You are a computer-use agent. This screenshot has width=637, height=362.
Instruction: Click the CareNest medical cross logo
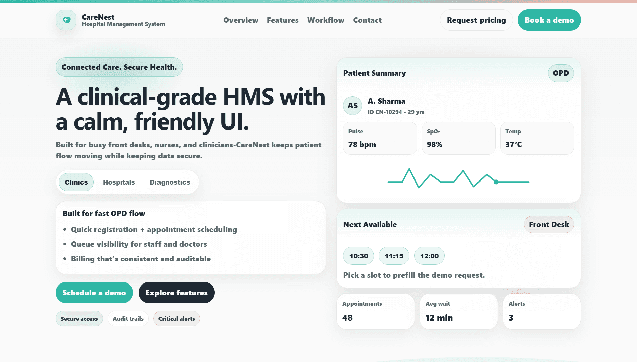pos(66,20)
